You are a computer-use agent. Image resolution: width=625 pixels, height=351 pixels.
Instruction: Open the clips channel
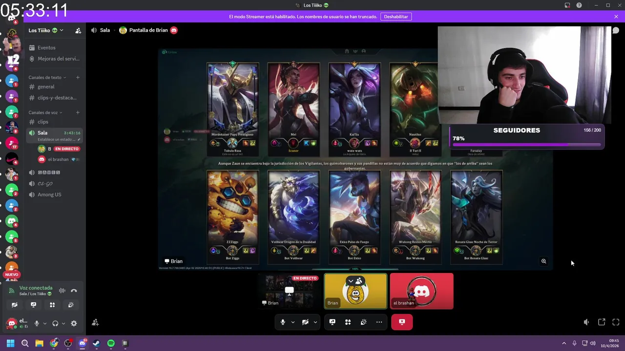[54, 122]
